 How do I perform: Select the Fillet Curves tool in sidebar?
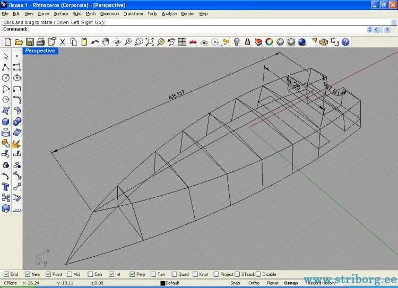(17, 100)
